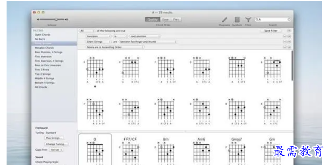This screenshot has width=327, height=165.
Task: Select the D chord diagram
Action: point(95,149)
